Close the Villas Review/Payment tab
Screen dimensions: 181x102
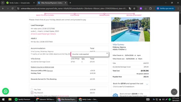[65, 3]
